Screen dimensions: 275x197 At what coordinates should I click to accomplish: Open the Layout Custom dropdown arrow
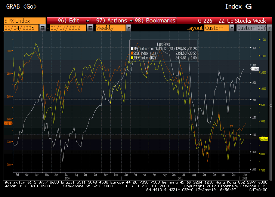[x=232, y=28]
